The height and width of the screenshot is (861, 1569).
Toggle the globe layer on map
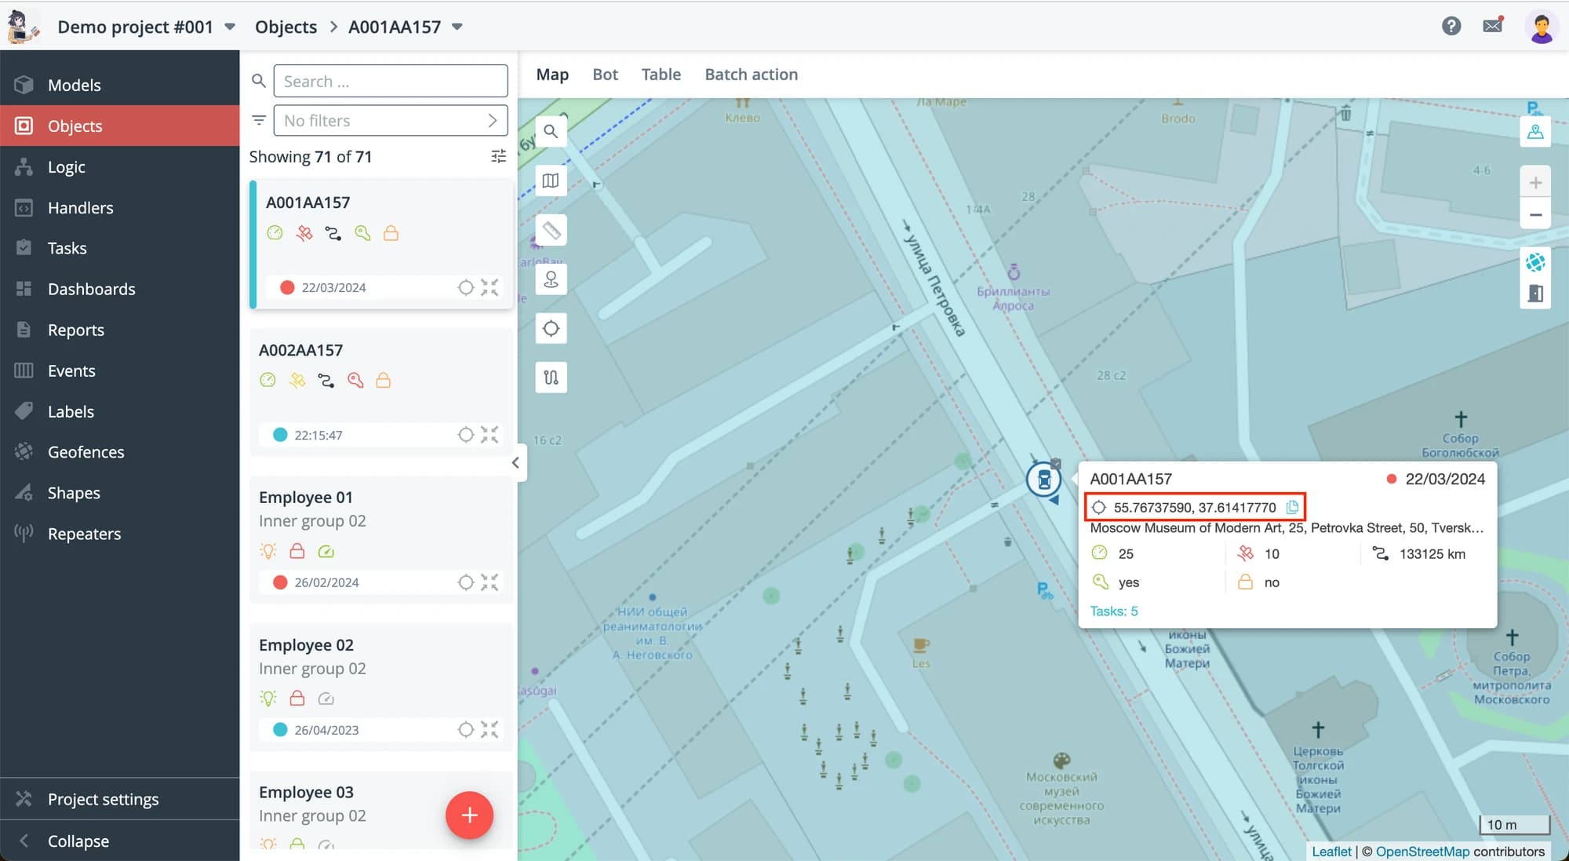[1534, 262]
